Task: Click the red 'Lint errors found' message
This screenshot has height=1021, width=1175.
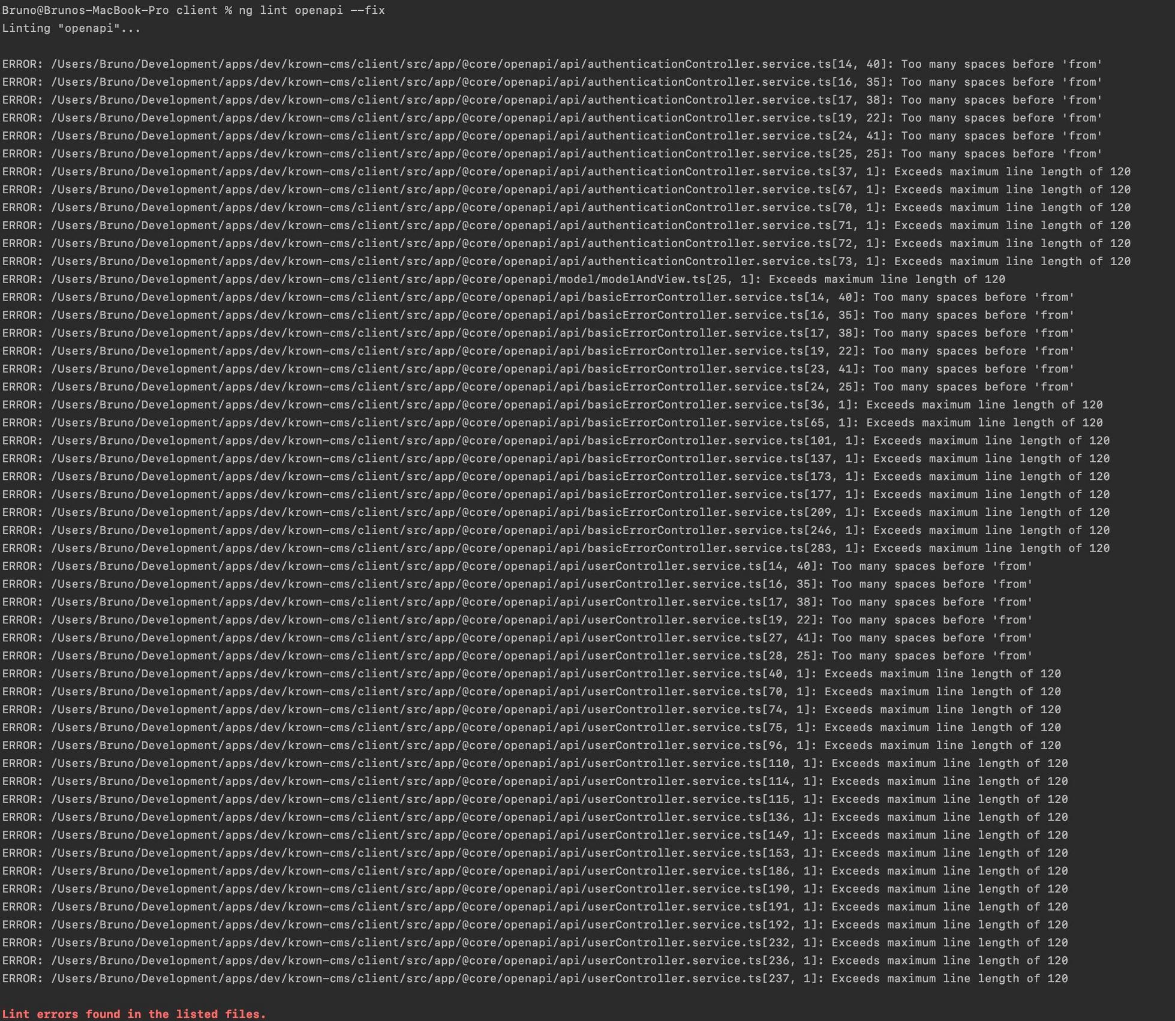Action: (134, 1014)
